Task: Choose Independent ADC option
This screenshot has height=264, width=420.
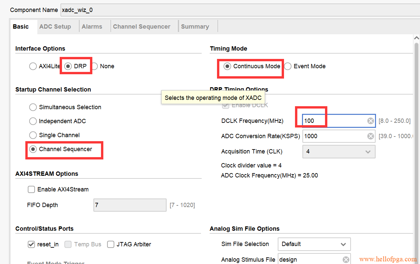Action: (33, 121)
